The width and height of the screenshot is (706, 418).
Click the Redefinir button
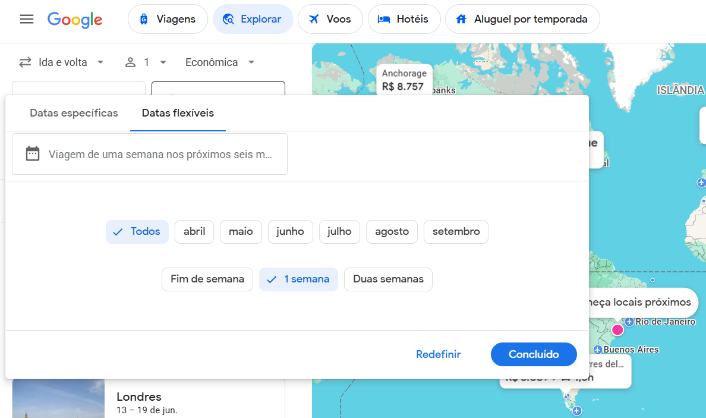[438, 354]
